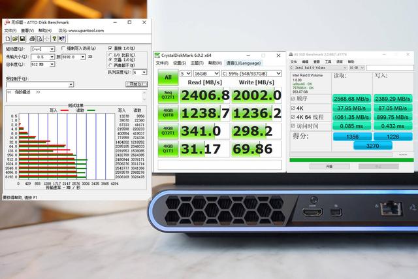Click the ATTO Disk Benchmark title bar icon
This screenshot has height=279, width=418.
(x=7, y=22)
